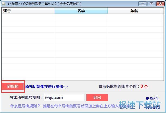Minimize the QQ账号采集工具 window

(142, 4)
